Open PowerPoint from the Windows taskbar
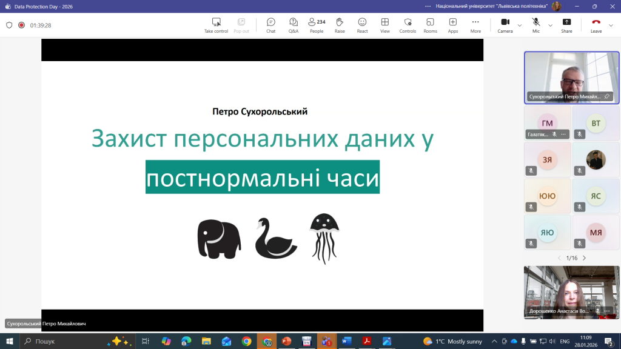The width and height of the screenshot is (621, 349). coord(286,341)
